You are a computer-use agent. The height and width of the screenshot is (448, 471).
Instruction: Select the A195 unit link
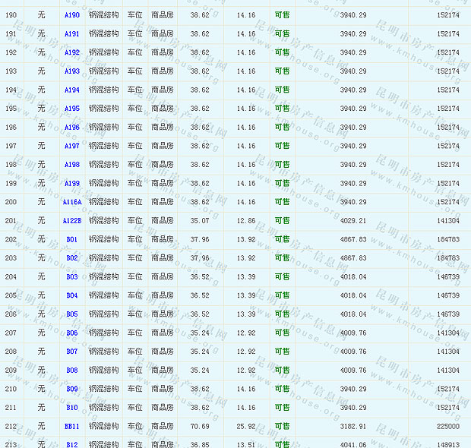coord(72,109)
